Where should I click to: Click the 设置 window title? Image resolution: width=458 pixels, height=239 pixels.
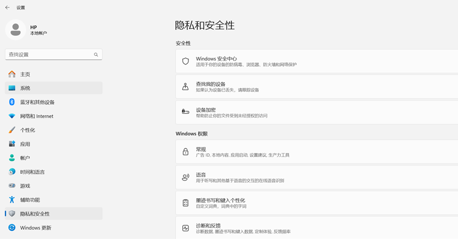[x=21, y=8]
